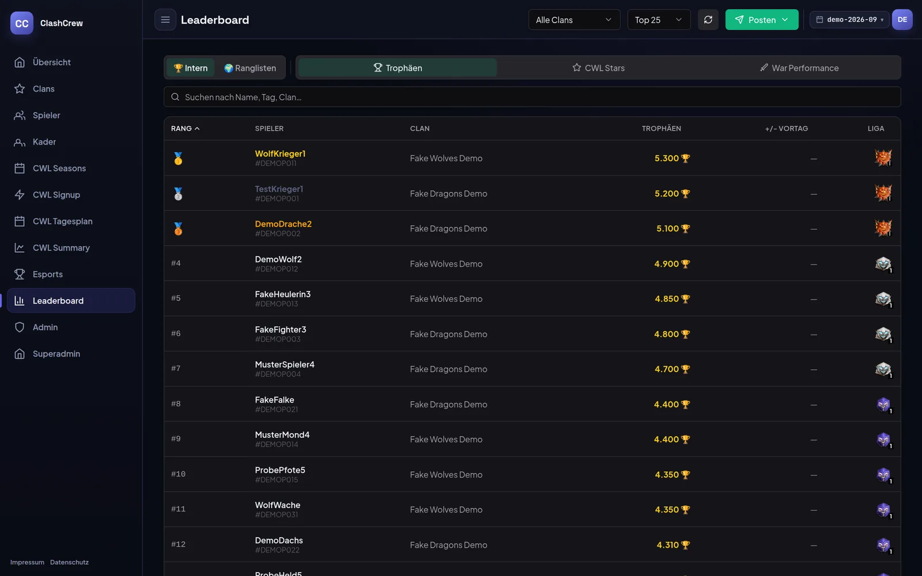This screenshot has width=922, height=576.
Task: Open Superadmin in the sidebar
Action: point(71,354)
